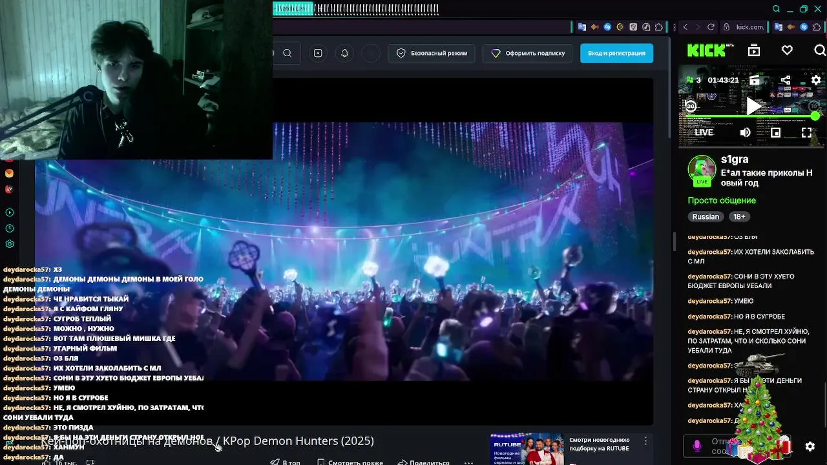Screen dimensions: 827x465
Task: Click the Rutube search magnifier icon
Action: (288, 53)
